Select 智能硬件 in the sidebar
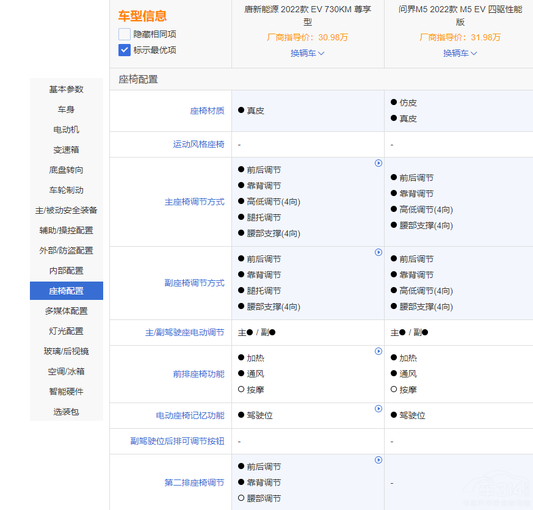The height and width of the screenshot is (510, 533). pyautogui.click(x=67, y=392)
